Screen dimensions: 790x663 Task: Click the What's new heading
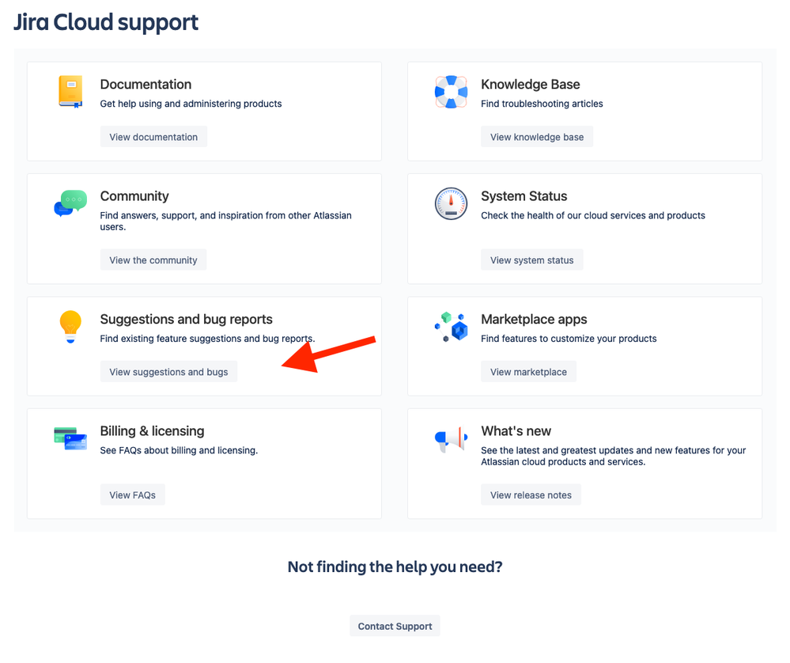516,431
